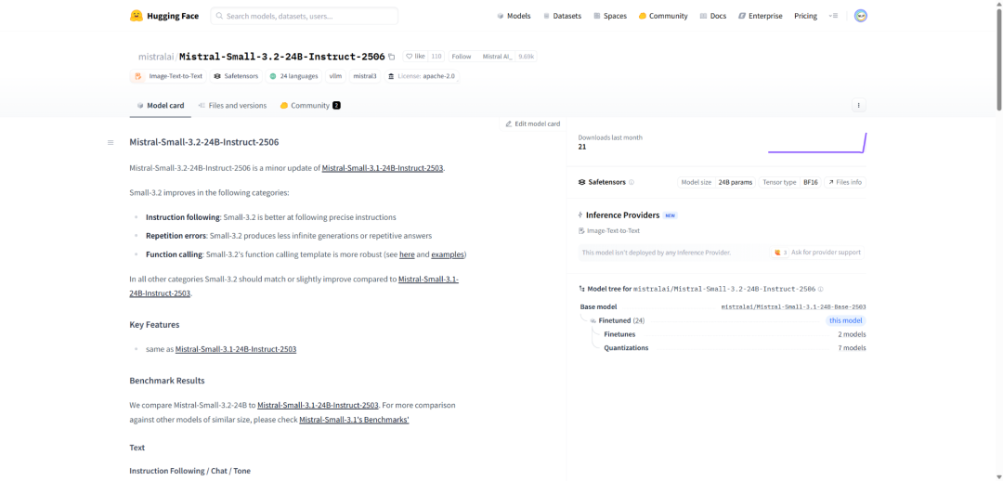Click the Benchmark Results heading
This screenshot has height=481, width=1003.
click(x=167, y=381)
